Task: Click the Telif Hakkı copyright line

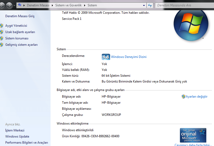Action: [106, 13]
